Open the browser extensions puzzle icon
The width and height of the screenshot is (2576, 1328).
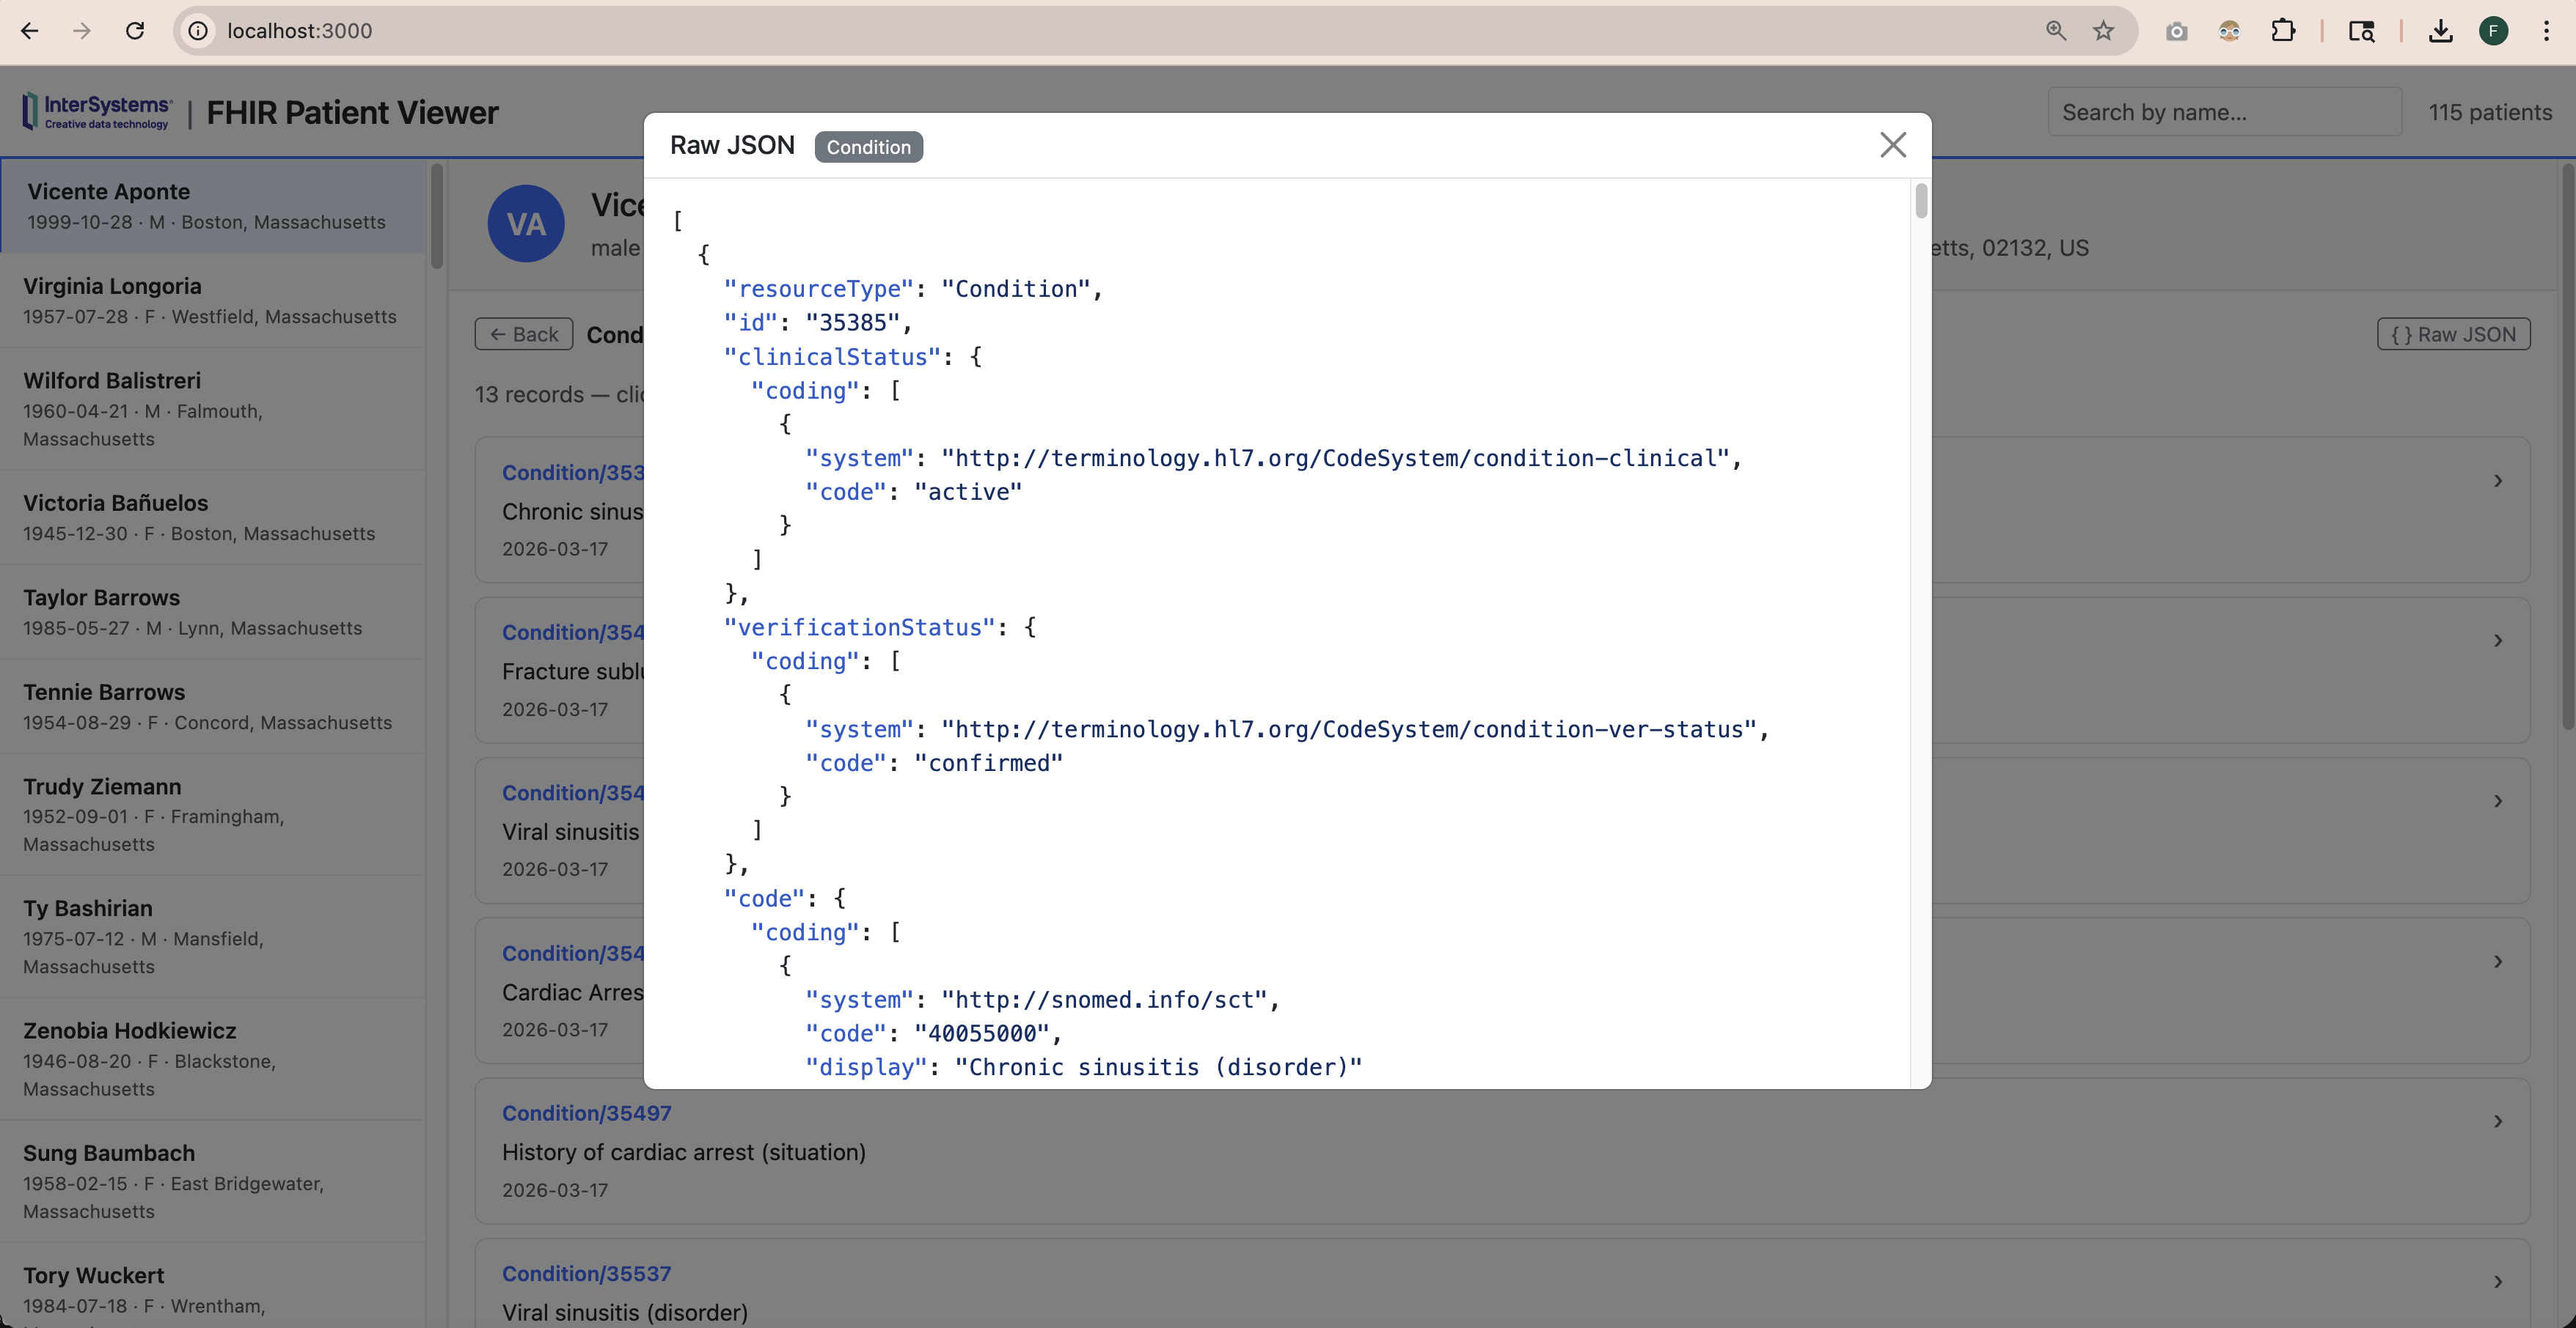pyautogui.click(x=2283, y=31)
